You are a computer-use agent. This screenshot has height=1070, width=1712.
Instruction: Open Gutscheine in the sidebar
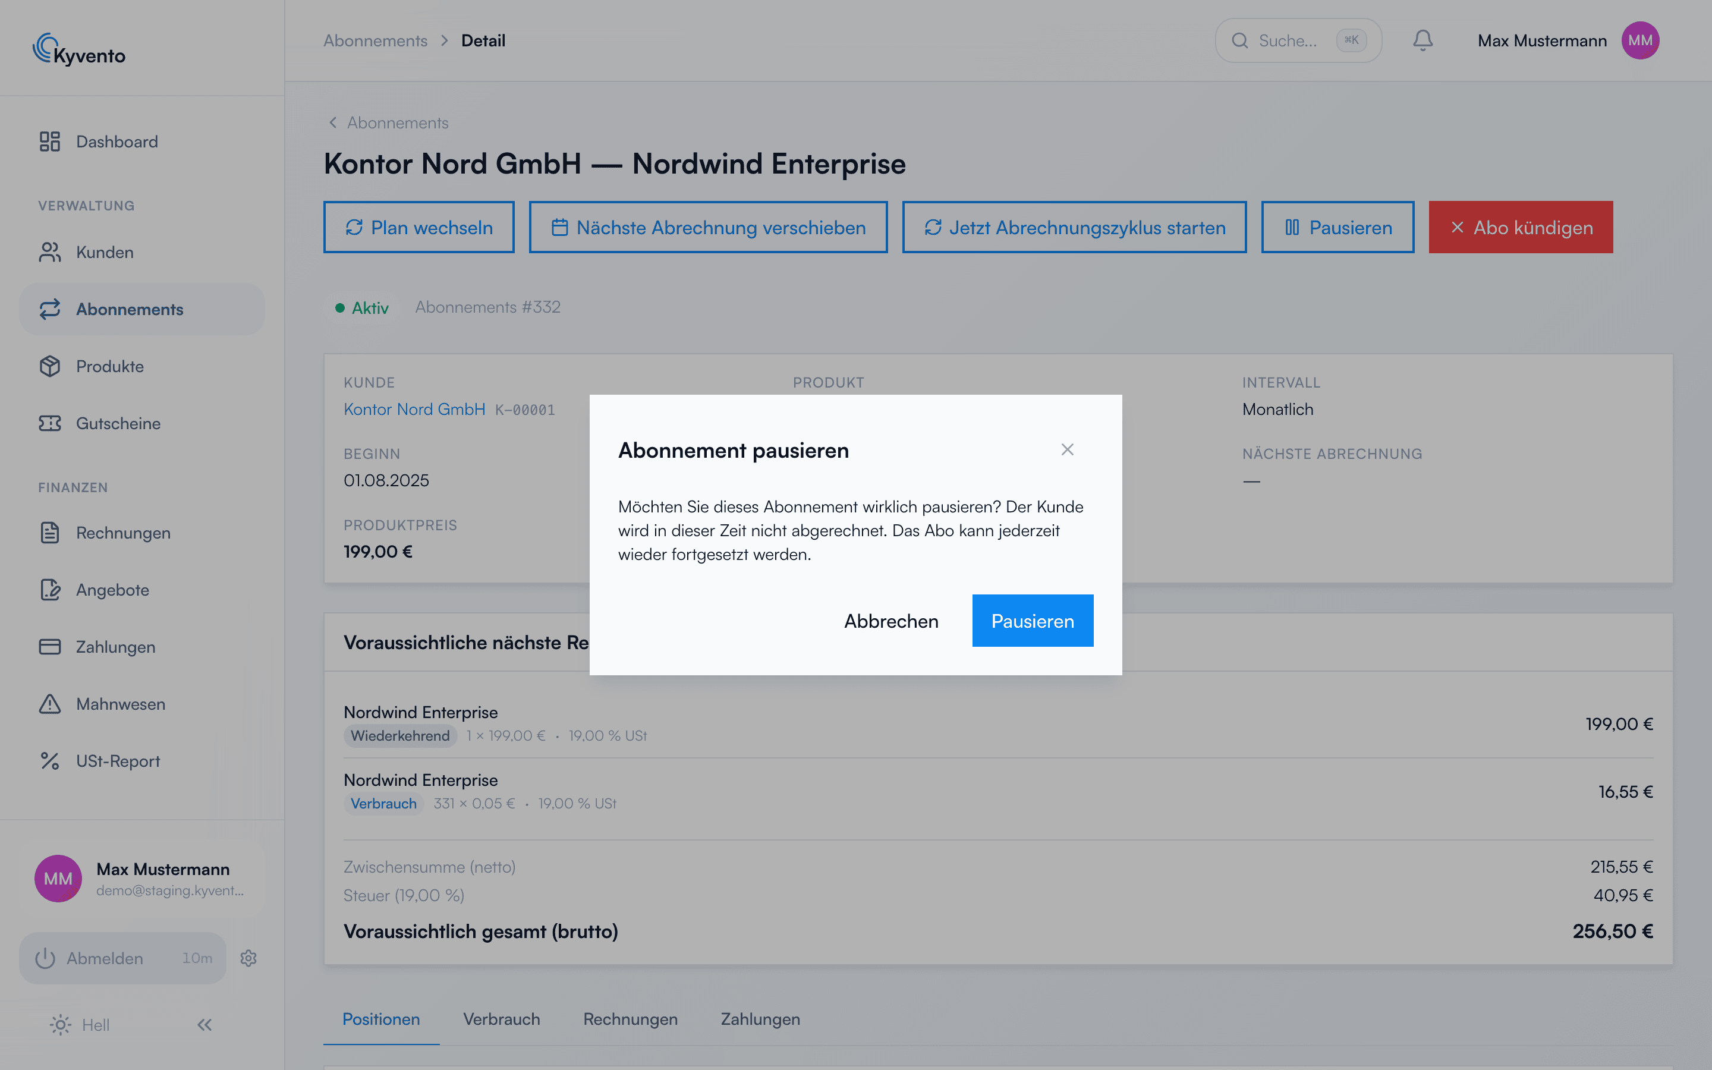[141, 423]
